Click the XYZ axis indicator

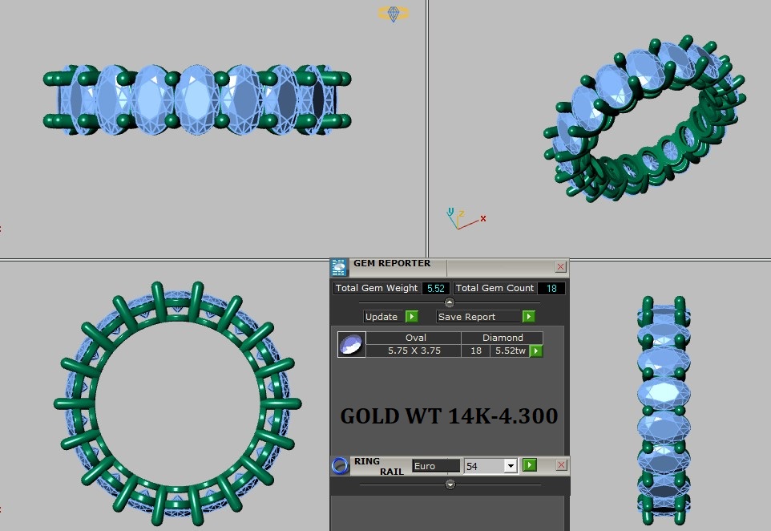(x=465, y=218)
